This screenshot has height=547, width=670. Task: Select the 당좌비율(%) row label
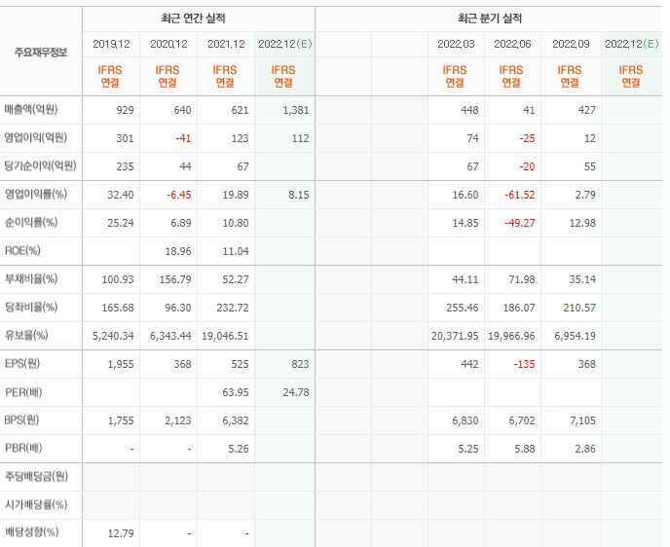31,308
